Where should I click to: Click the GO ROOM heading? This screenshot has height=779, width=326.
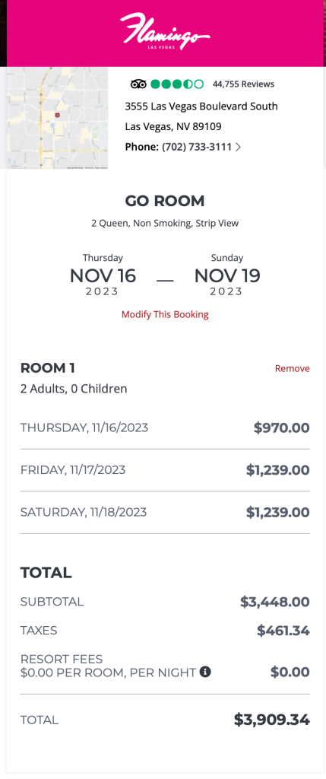165,201
